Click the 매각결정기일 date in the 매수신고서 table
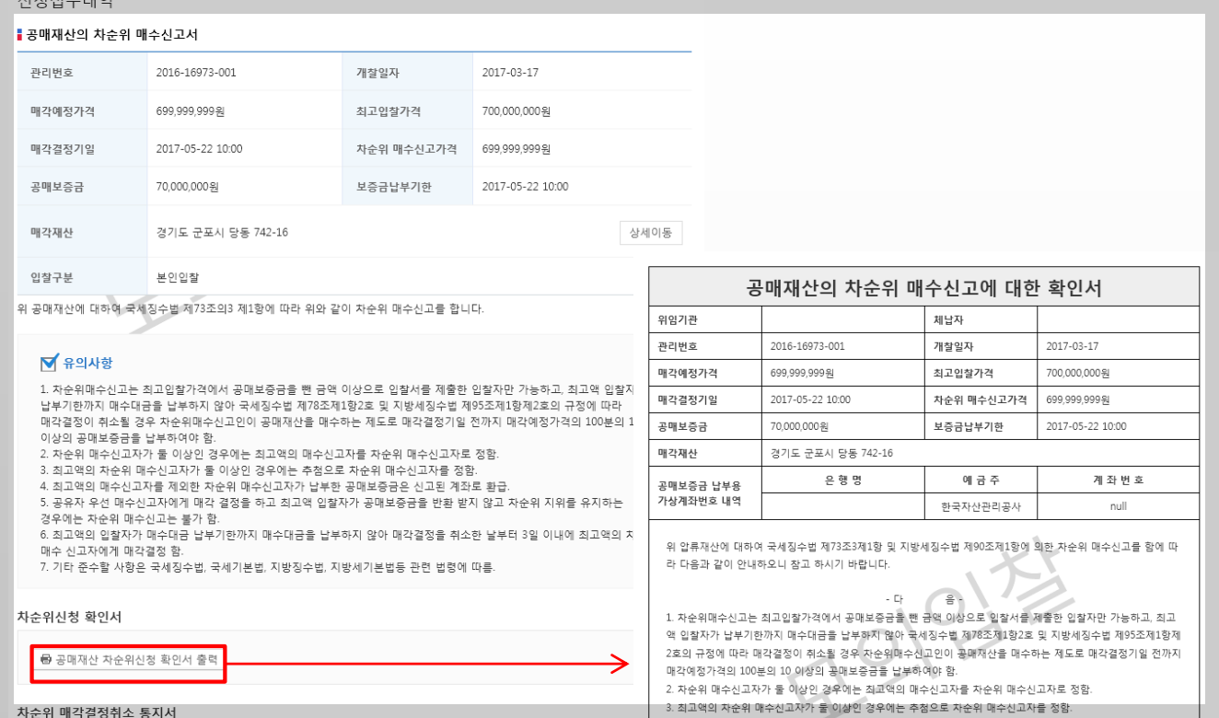The image size is (1219, 718). pyautogui.click(x=199, y=148)
